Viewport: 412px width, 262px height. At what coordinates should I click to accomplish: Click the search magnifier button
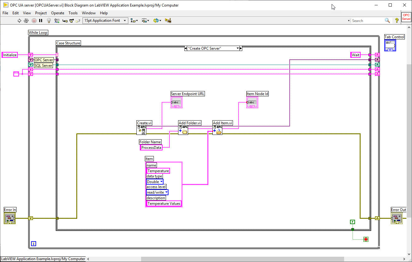point(387,21)
